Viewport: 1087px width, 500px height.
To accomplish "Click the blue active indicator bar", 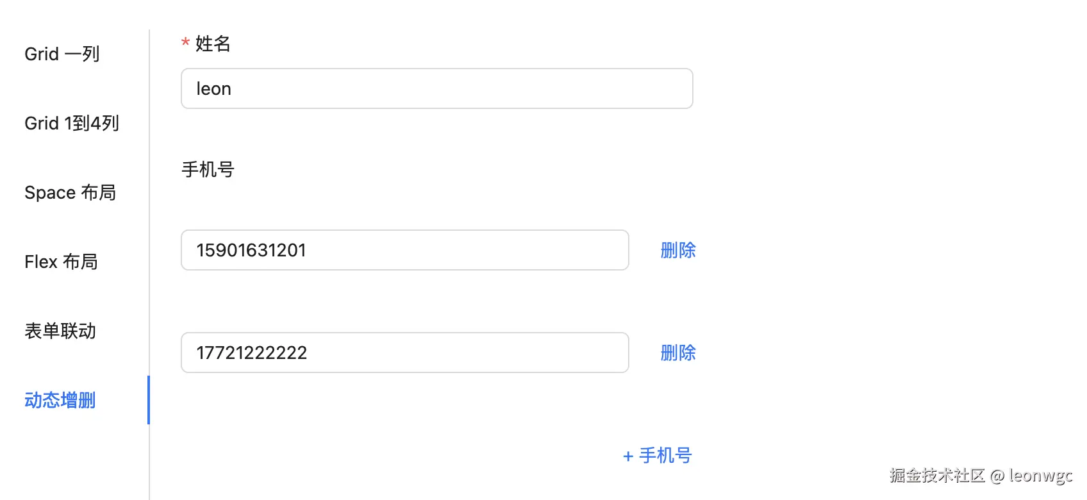I will 149,400.
